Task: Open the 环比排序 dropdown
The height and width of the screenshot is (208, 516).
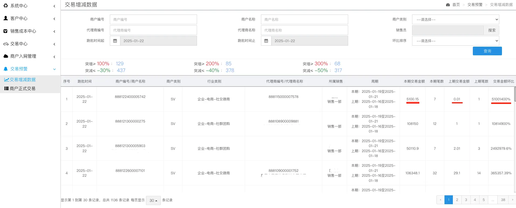Action: click(x=455, y=41)
